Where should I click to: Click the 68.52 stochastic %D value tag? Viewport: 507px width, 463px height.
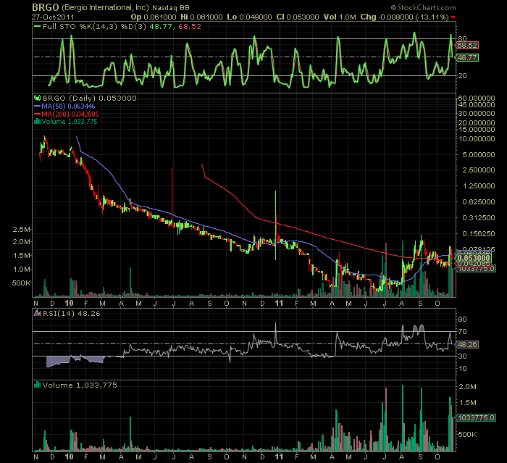(467, 46)
